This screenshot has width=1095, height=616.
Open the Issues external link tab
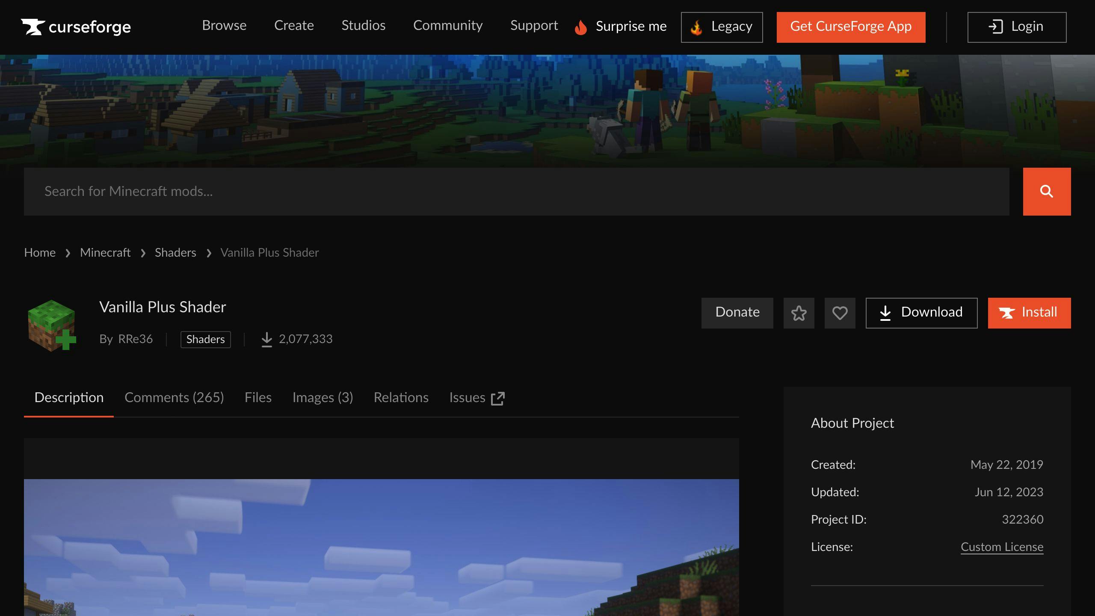click(477, 398)
